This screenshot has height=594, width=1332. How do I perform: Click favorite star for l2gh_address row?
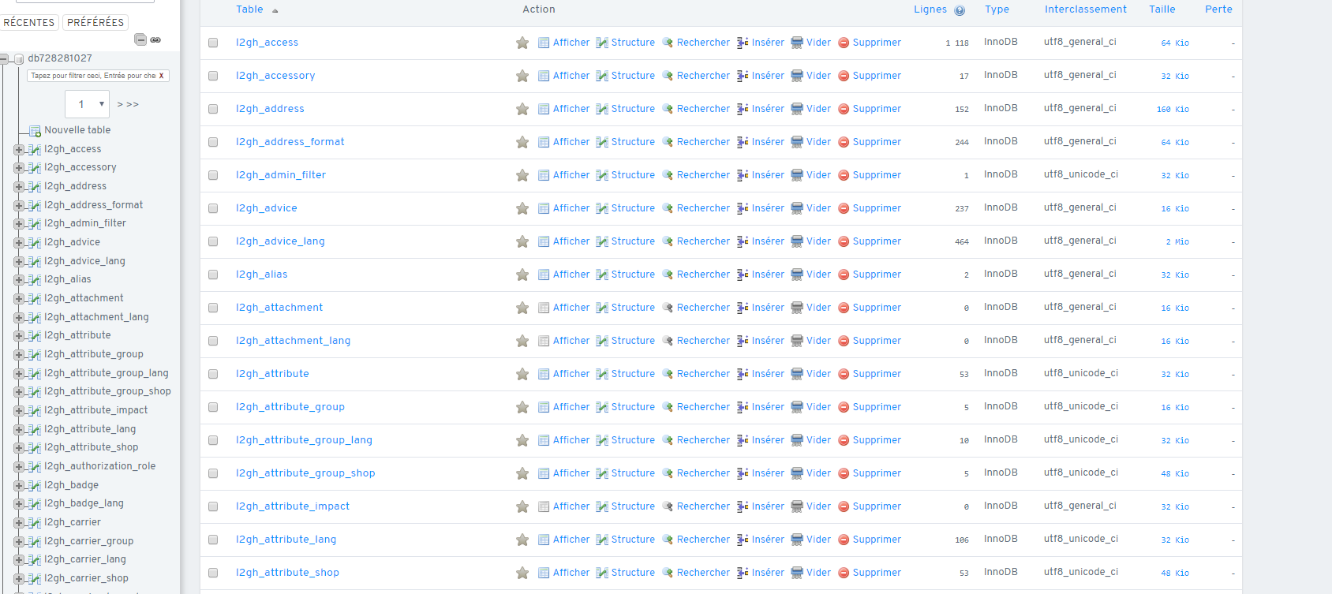click(x=522, y=109)
